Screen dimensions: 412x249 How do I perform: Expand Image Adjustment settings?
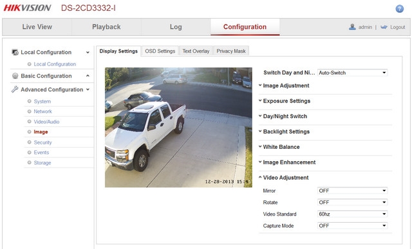[286, 85]
